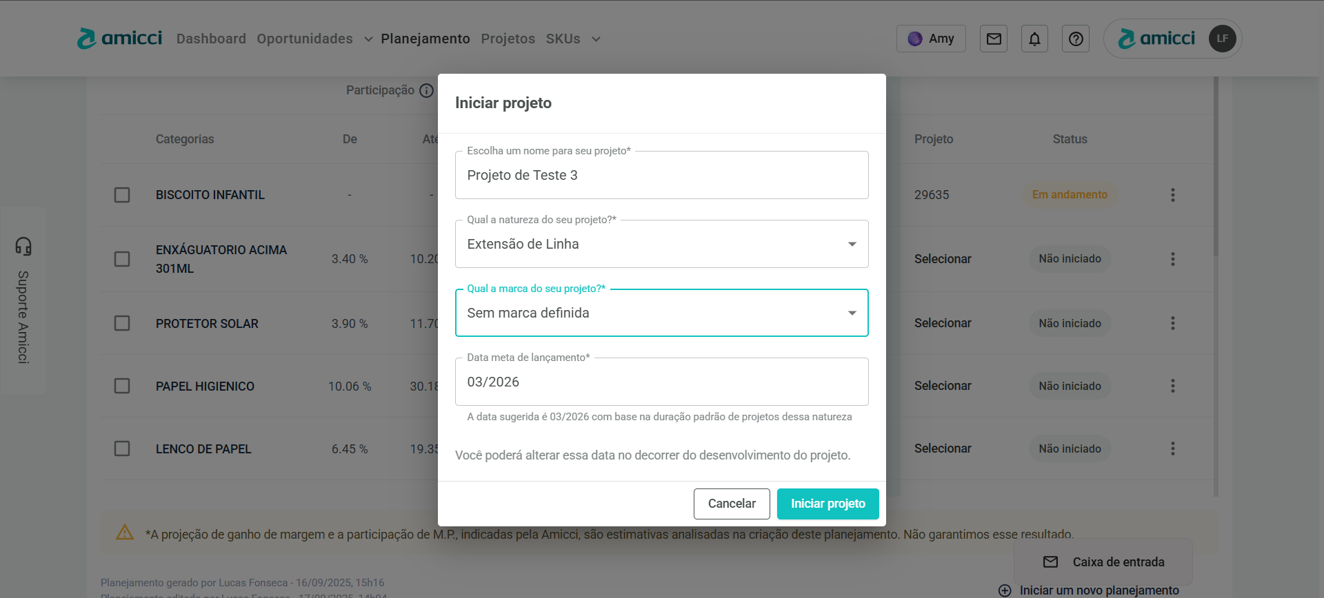
Task: Open notifications bell icon
Action: 1034,39
